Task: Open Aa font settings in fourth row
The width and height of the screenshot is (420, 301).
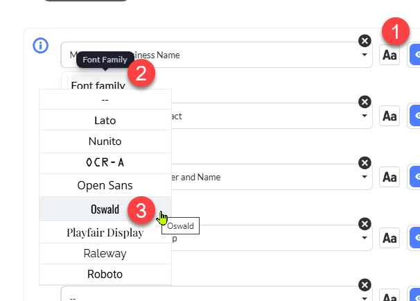Action: pos(390,238)
